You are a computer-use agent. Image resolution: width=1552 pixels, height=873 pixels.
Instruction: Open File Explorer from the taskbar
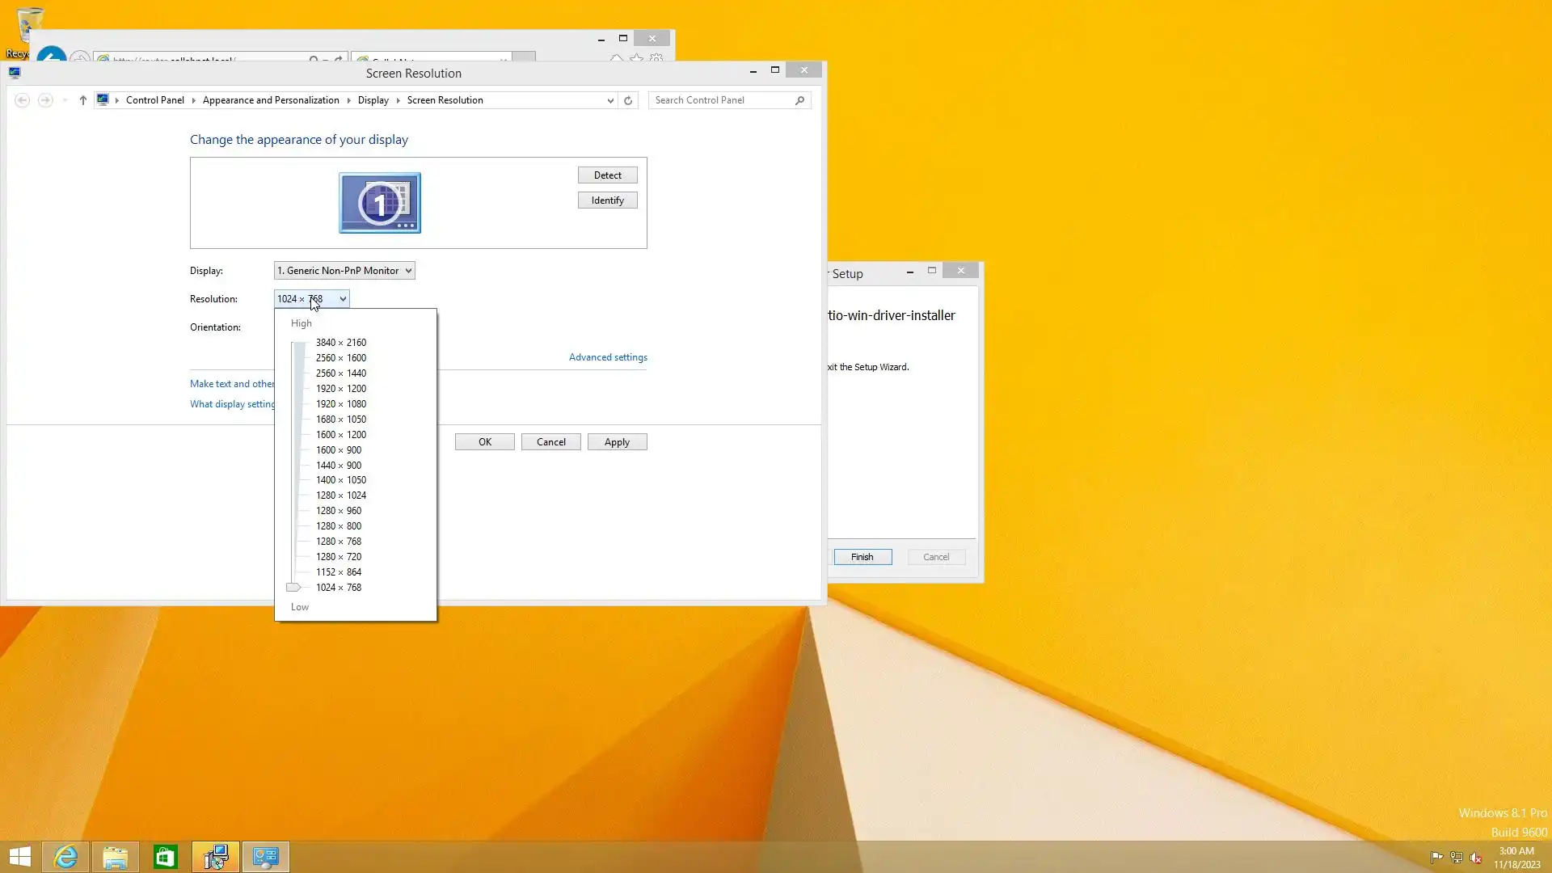tap(116, 857)
